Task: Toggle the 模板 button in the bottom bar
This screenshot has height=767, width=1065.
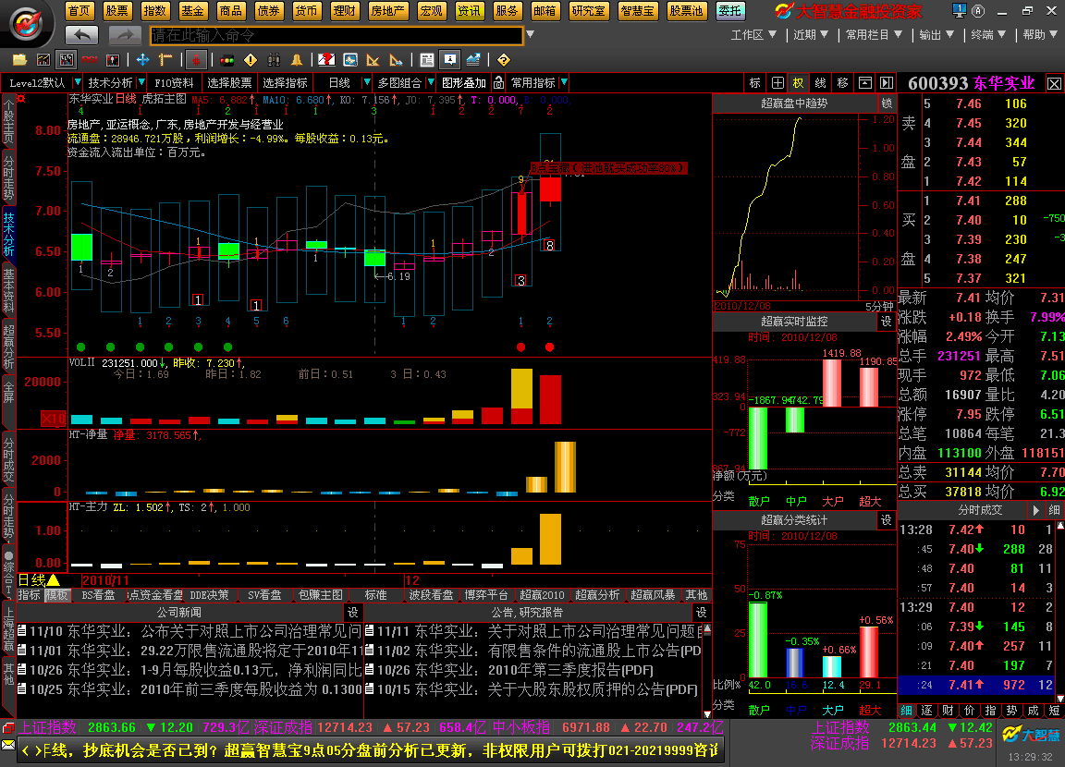Action: [x=57, y=595]
